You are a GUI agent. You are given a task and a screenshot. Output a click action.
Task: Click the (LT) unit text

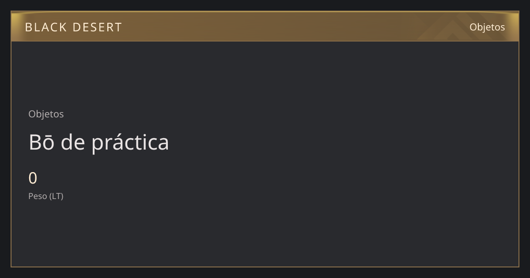tap(57, 196)
